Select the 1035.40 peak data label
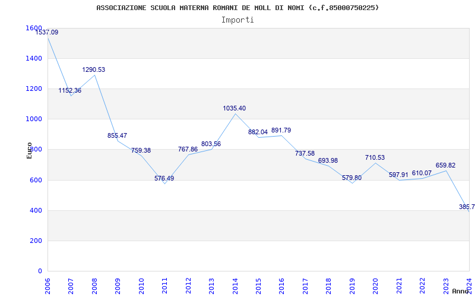This screenshot has width=475, height=297. (x=235, y=108)
